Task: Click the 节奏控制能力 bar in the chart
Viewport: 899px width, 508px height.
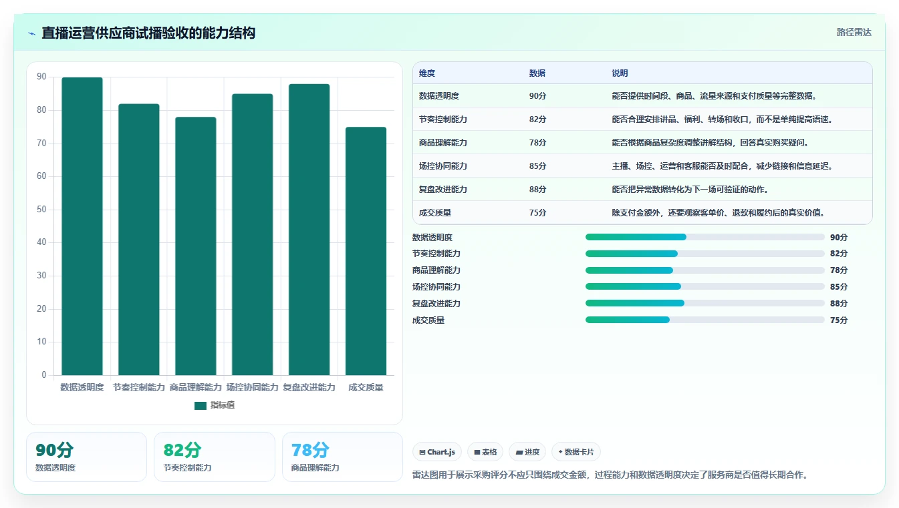Action: point(139,240)
